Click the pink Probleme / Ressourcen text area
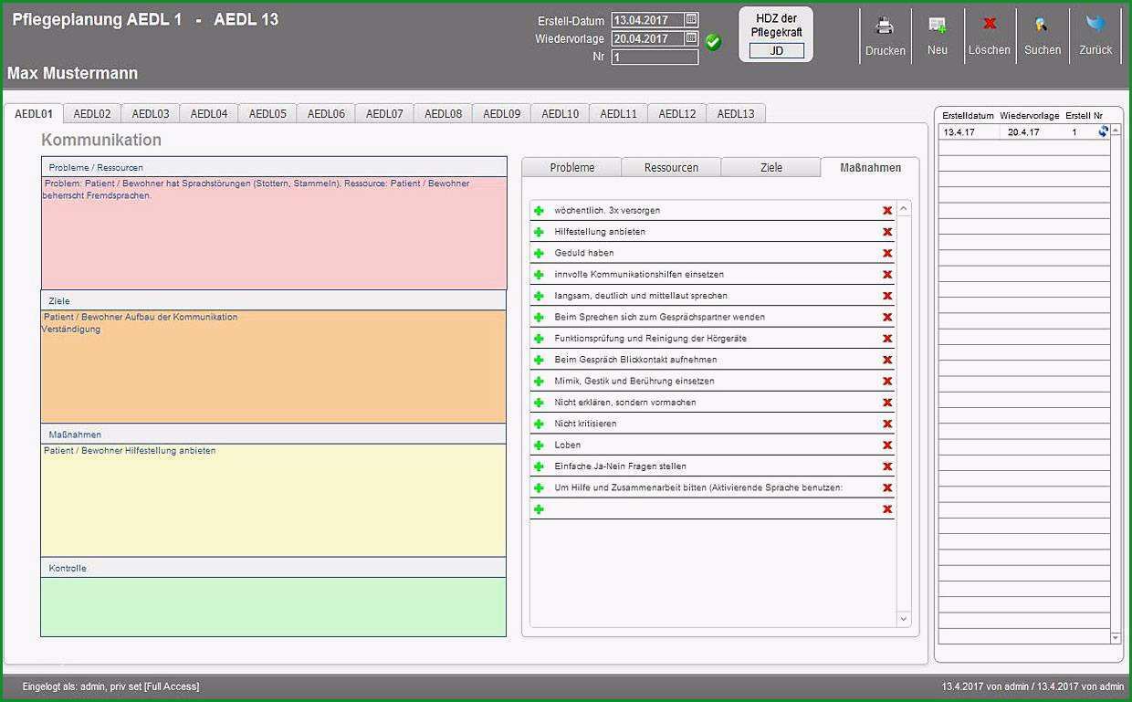Image resolution: width=1132 pixels, height=702 pixels. tap(274, 233)
